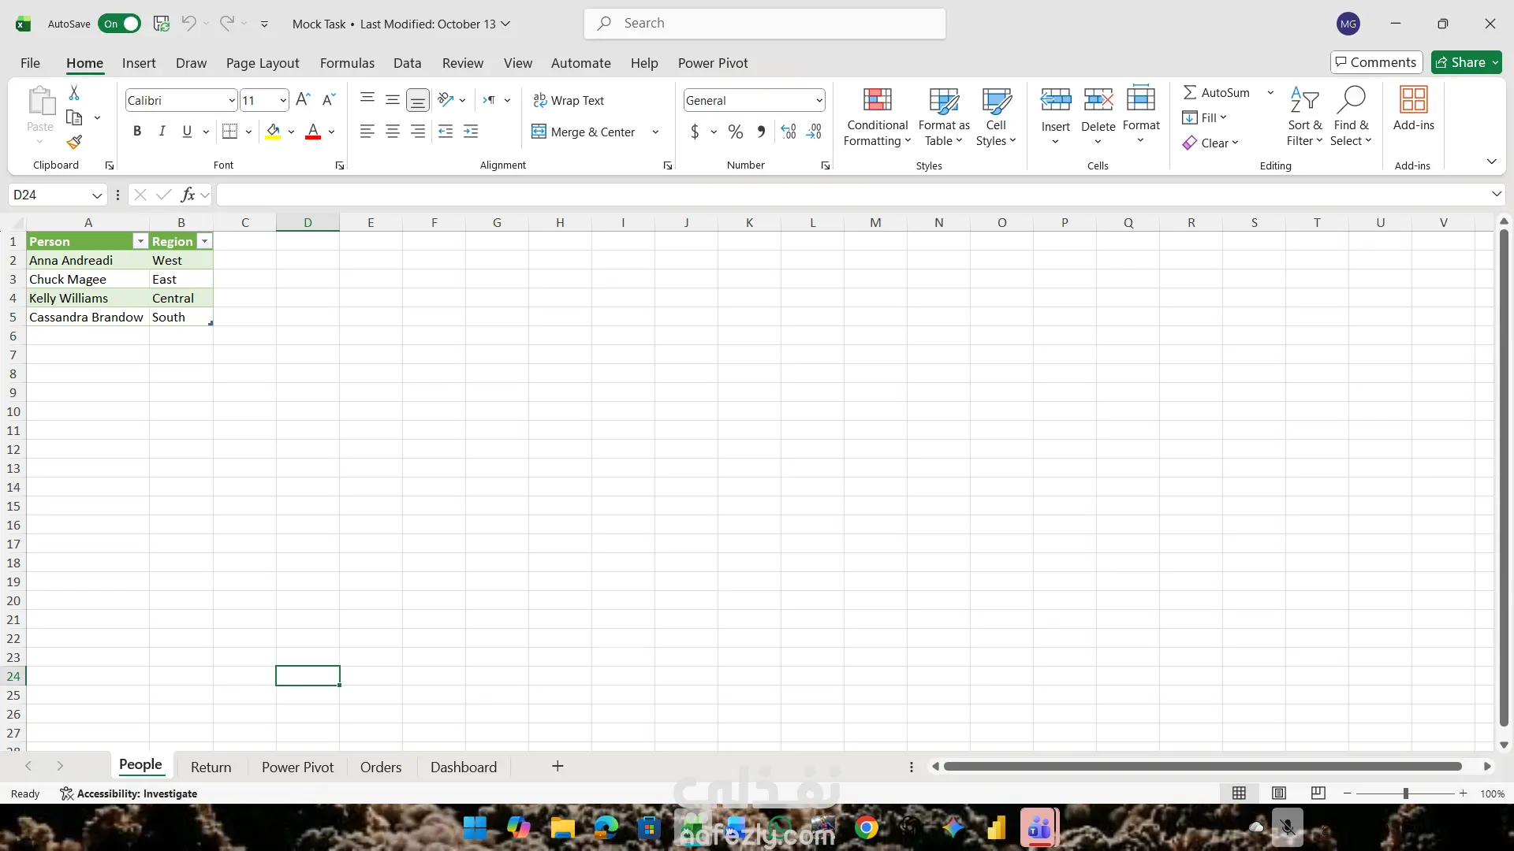Open Find & Select tools
1514x851 pixels.
click(1351, 117)
